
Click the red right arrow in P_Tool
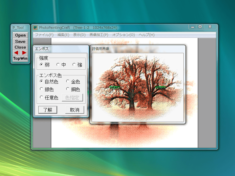click(24, 53)
